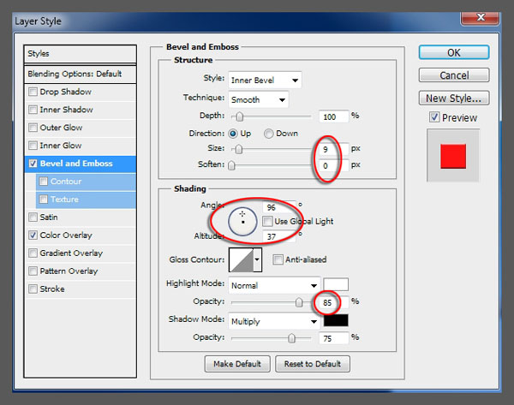
Task: Click the Depth slider track
Action: (x=274, y=116)
